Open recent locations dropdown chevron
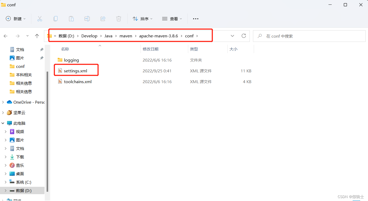The image size is (368, 201). (28, 36)
